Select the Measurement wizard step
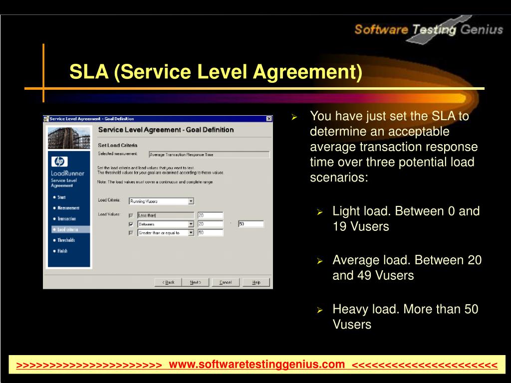 pyautogui.click(x=66, y=208)
